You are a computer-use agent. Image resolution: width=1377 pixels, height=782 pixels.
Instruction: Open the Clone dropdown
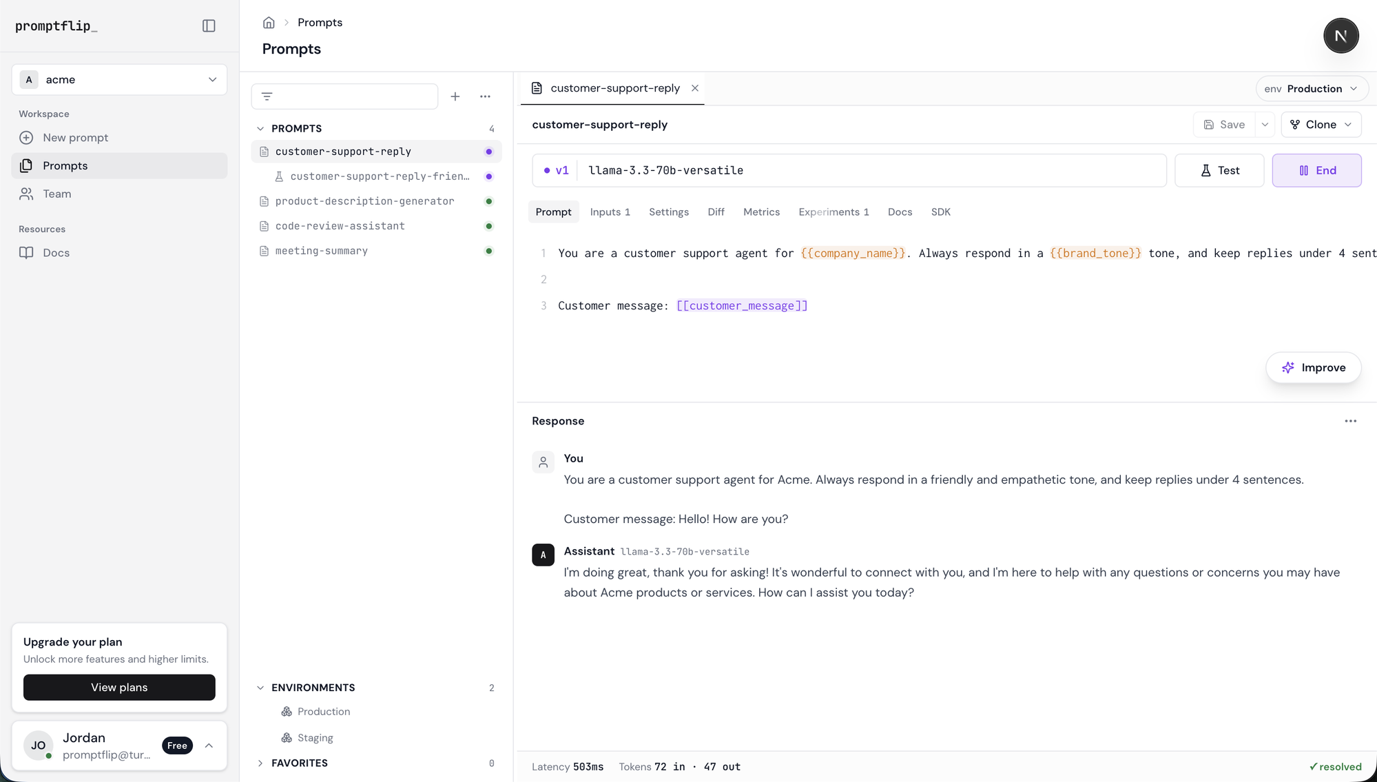pyautogui.click(x=1321, y=125)
